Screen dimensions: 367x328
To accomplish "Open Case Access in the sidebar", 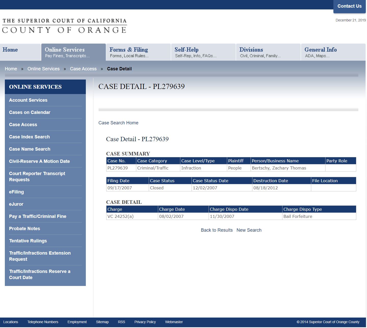I will click(x=23, y=125).
